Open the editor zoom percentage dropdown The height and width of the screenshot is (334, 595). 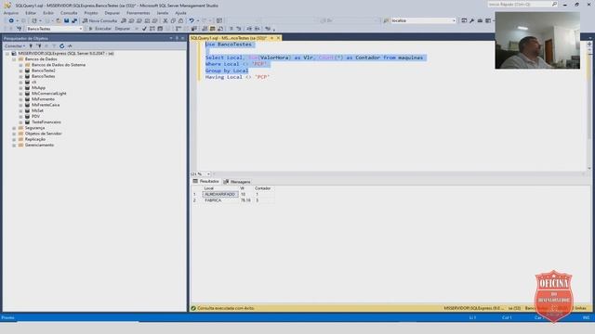208,174
